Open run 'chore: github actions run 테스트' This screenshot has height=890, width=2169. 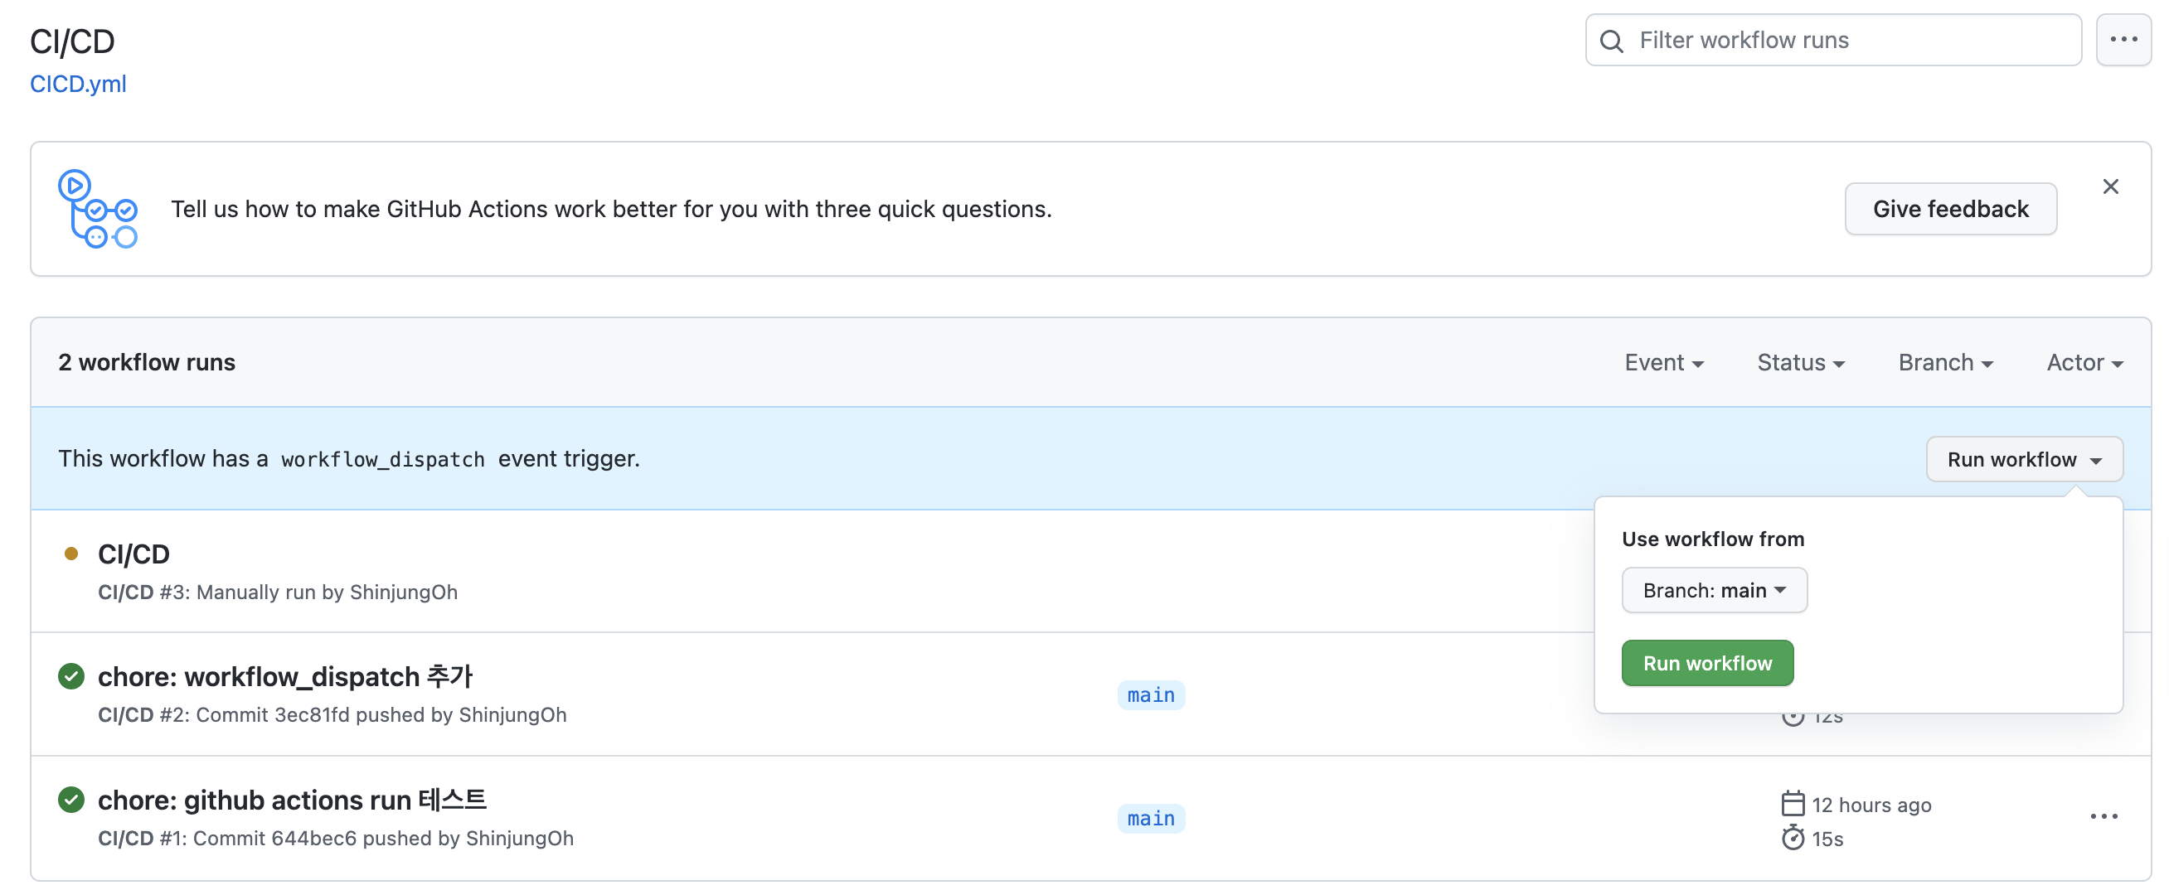coord(292,800)
